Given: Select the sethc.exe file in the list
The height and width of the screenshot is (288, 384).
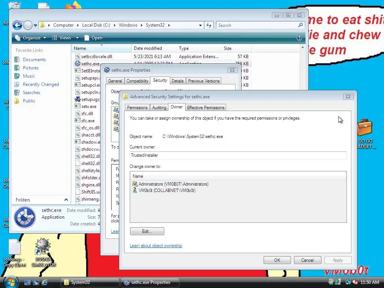Looking at the screenshot, I should click(x=90, y=64).
